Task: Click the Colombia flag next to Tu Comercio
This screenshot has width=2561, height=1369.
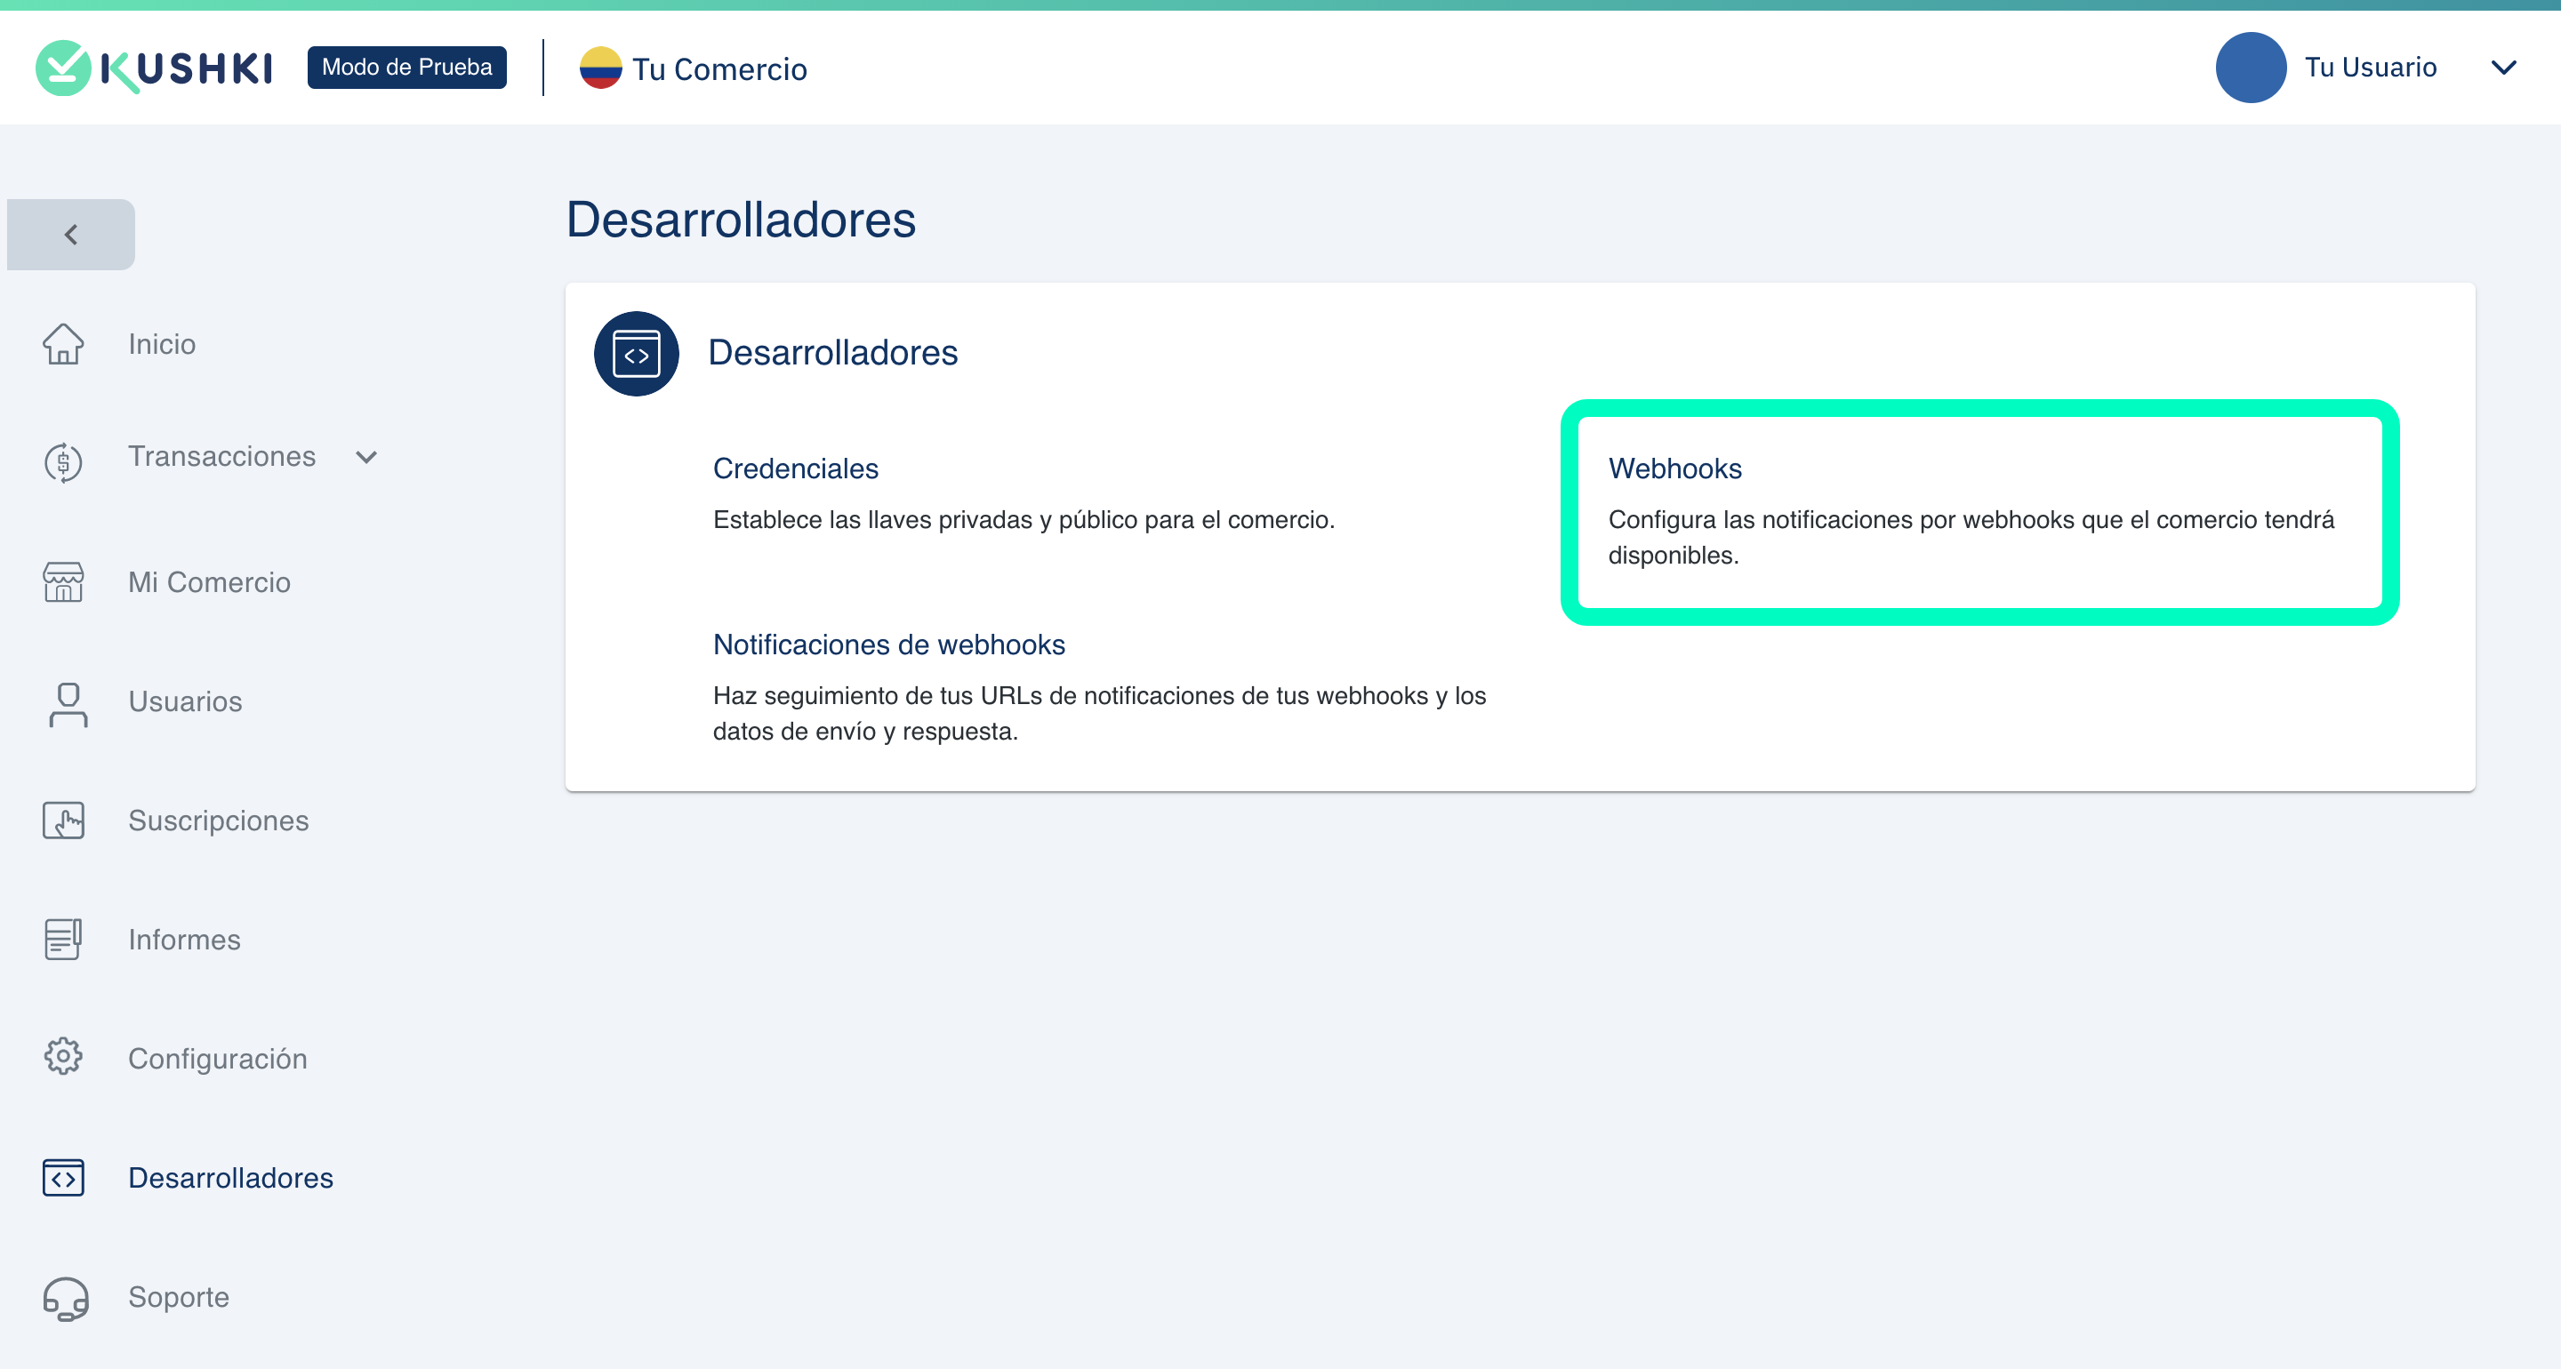Action: click(600, 68)
